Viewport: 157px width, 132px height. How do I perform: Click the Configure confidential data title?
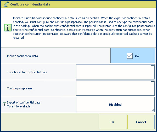(30, 4)
